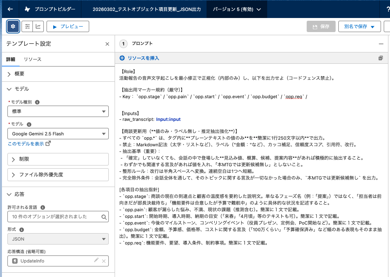390x277 pixels.
Task: Close the テンプレート設定 panel
Action: 107,44
